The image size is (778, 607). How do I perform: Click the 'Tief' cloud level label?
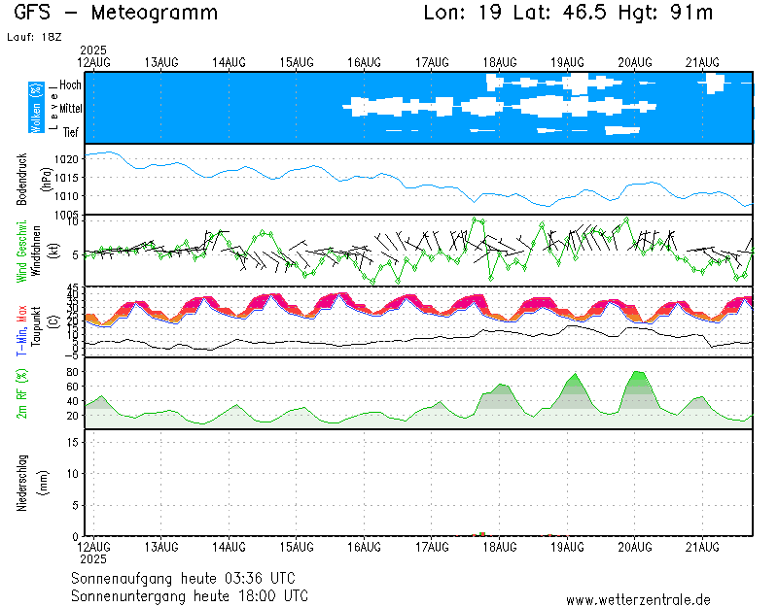pyautogui.click(x=70, y=132)
